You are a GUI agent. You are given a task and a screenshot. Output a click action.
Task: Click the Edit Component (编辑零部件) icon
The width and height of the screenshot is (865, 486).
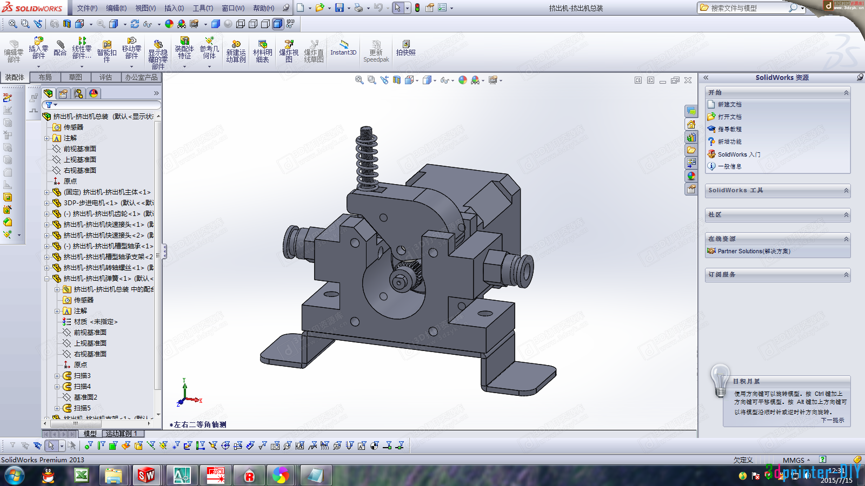(14, 51)
